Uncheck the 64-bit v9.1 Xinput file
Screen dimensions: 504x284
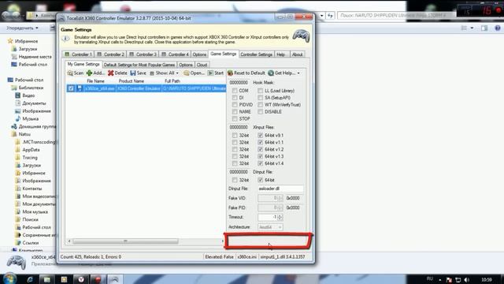260,135
